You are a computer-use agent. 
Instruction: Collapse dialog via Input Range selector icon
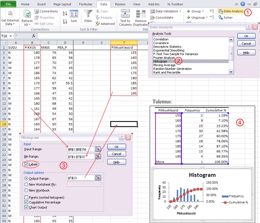[98, 149]
